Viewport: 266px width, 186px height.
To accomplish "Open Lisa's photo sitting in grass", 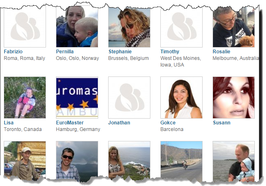I will click(x=25, y=98).
